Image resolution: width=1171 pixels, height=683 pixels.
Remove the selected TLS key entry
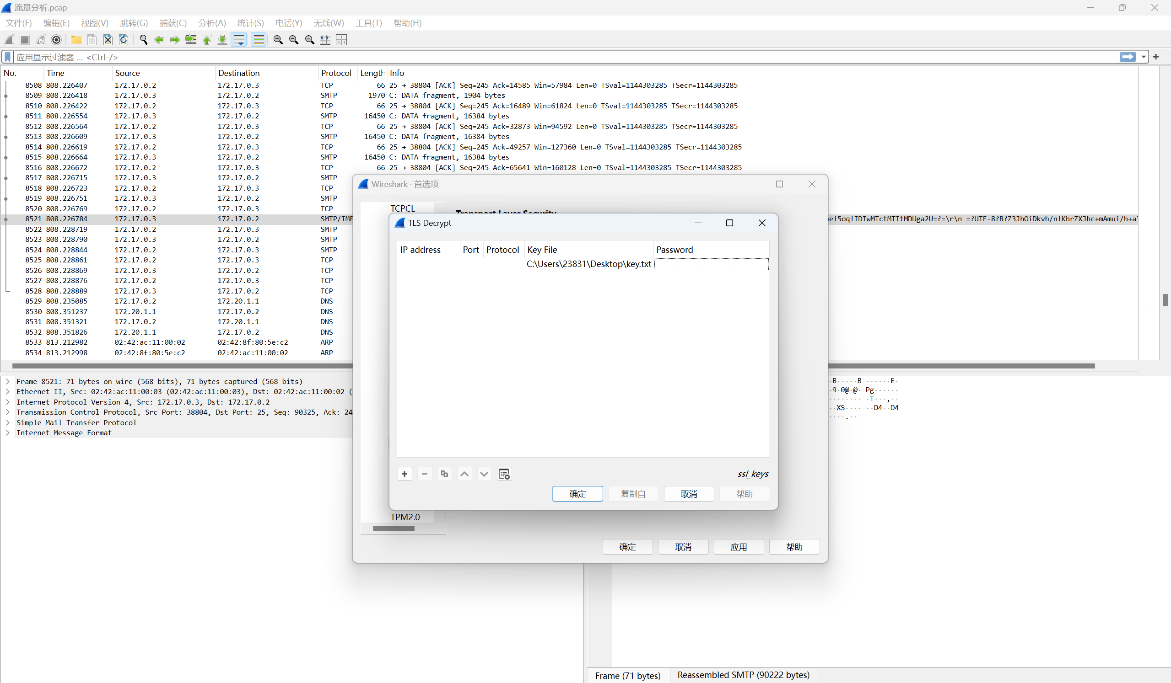(x=425, y=474)
